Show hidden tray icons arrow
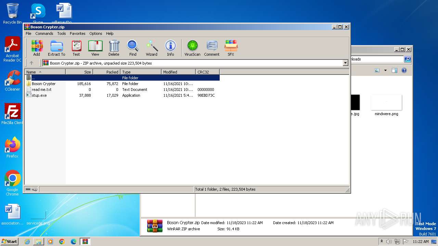This screenshot has height=246, width=438. (382, 241)
